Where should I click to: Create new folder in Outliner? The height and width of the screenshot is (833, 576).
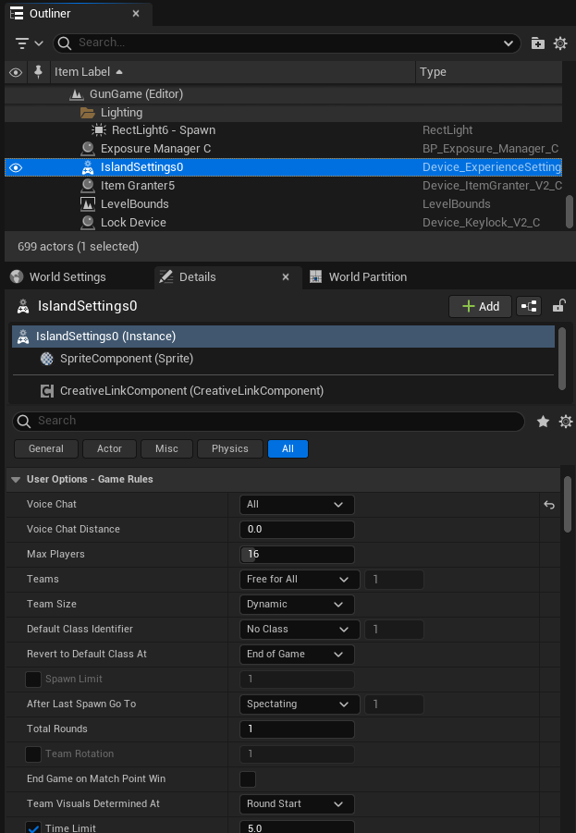click(538, 43)
